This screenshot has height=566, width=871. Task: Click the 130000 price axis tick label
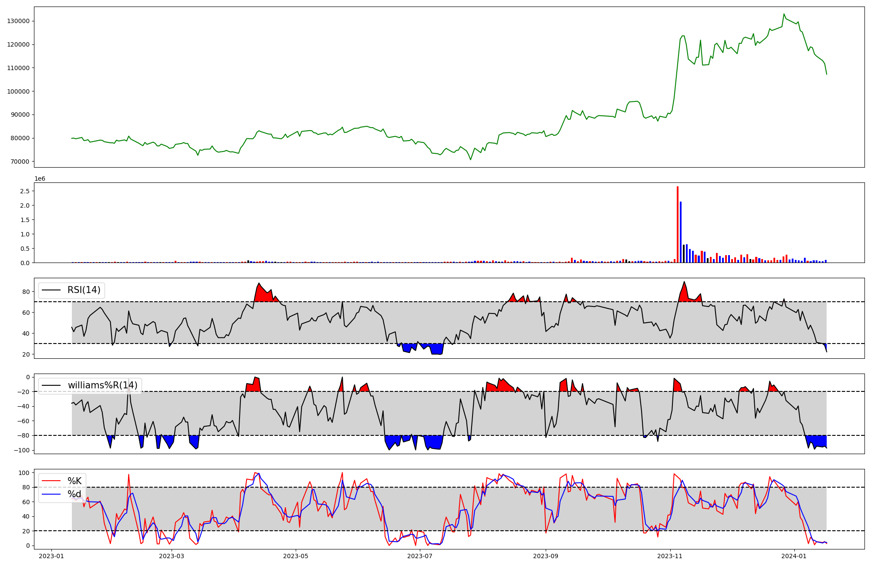(18, 21)
